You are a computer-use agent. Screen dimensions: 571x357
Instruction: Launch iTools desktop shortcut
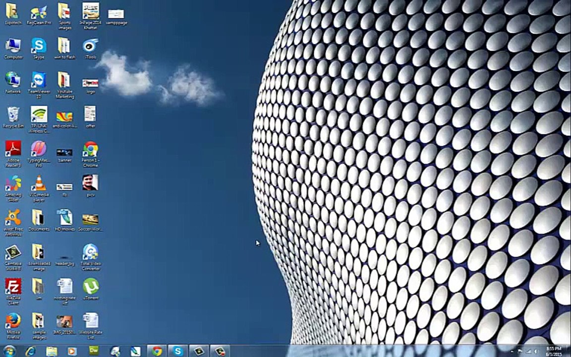(x=90, y=49)
